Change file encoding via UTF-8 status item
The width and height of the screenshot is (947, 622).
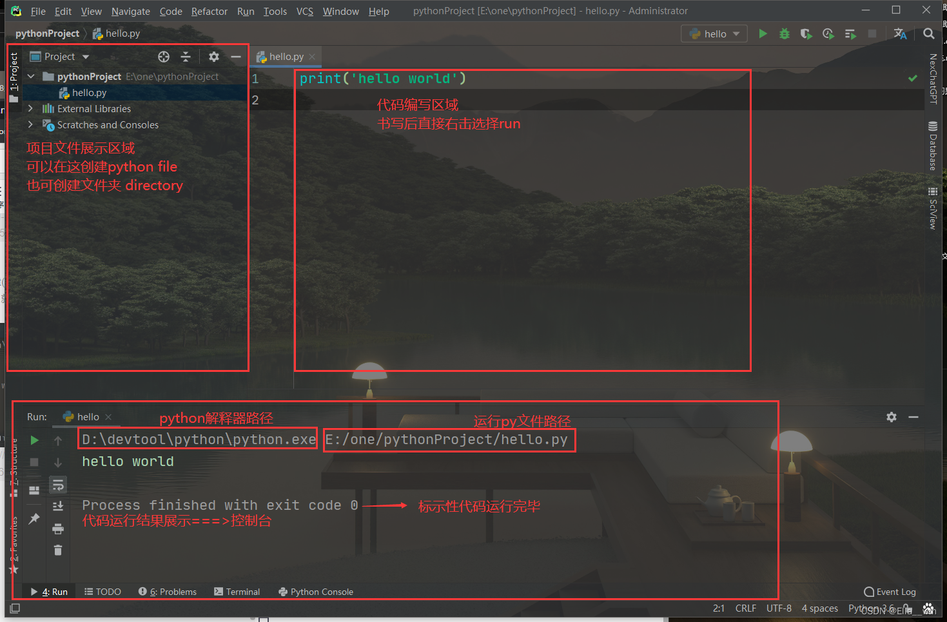[x=779, y=608]
